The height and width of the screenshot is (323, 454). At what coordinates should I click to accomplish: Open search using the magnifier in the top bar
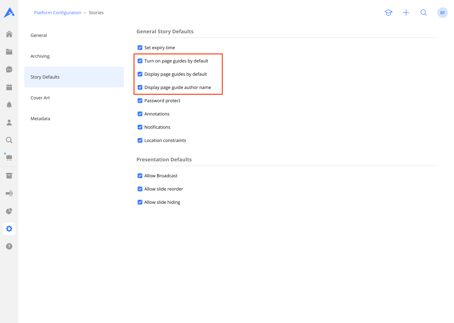[x=424, y=13]
